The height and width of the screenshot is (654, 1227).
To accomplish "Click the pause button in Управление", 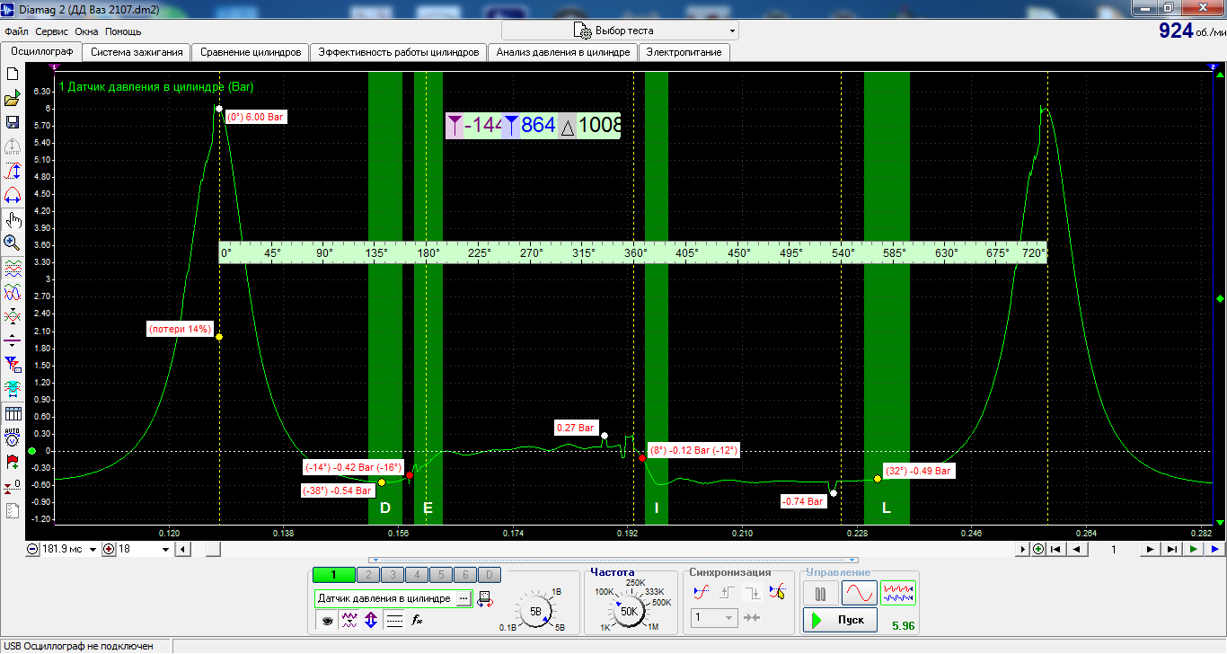I will click(x=820, y=593).
